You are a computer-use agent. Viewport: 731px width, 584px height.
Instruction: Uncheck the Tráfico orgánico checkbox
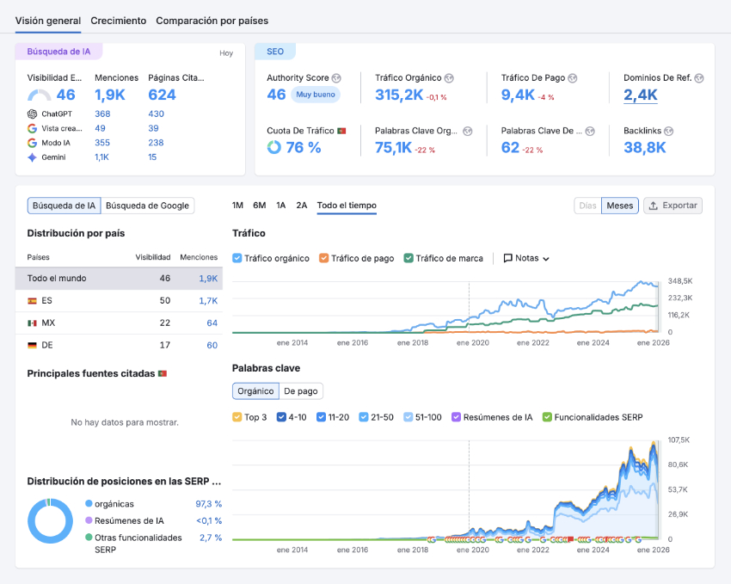[237, 258]
